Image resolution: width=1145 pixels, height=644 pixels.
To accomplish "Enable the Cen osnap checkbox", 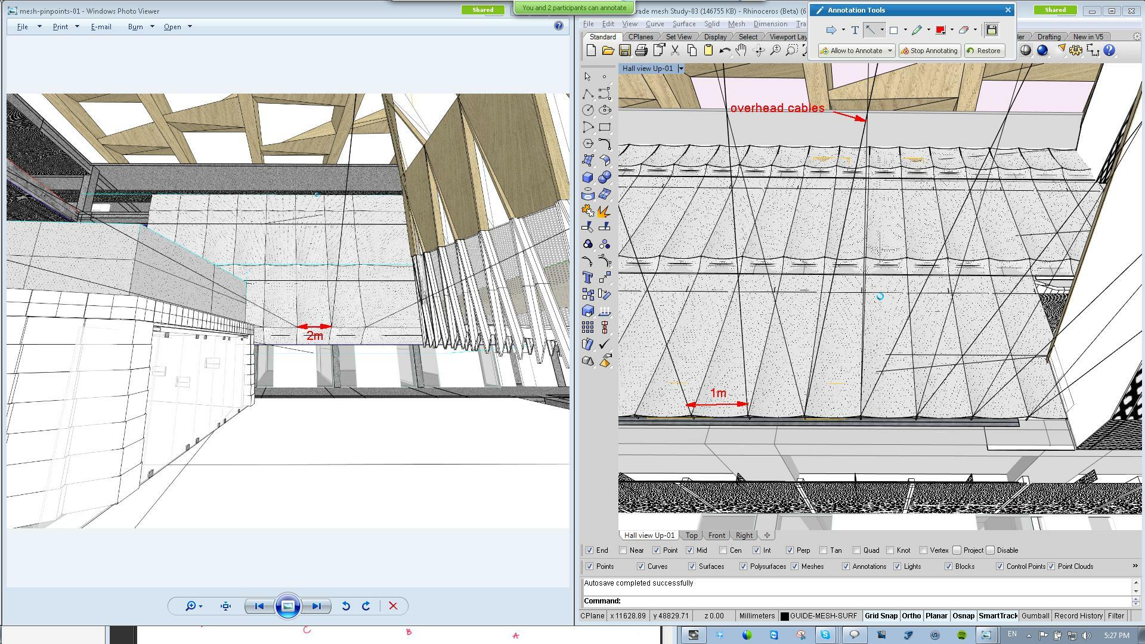I will [x=723, y=550].
